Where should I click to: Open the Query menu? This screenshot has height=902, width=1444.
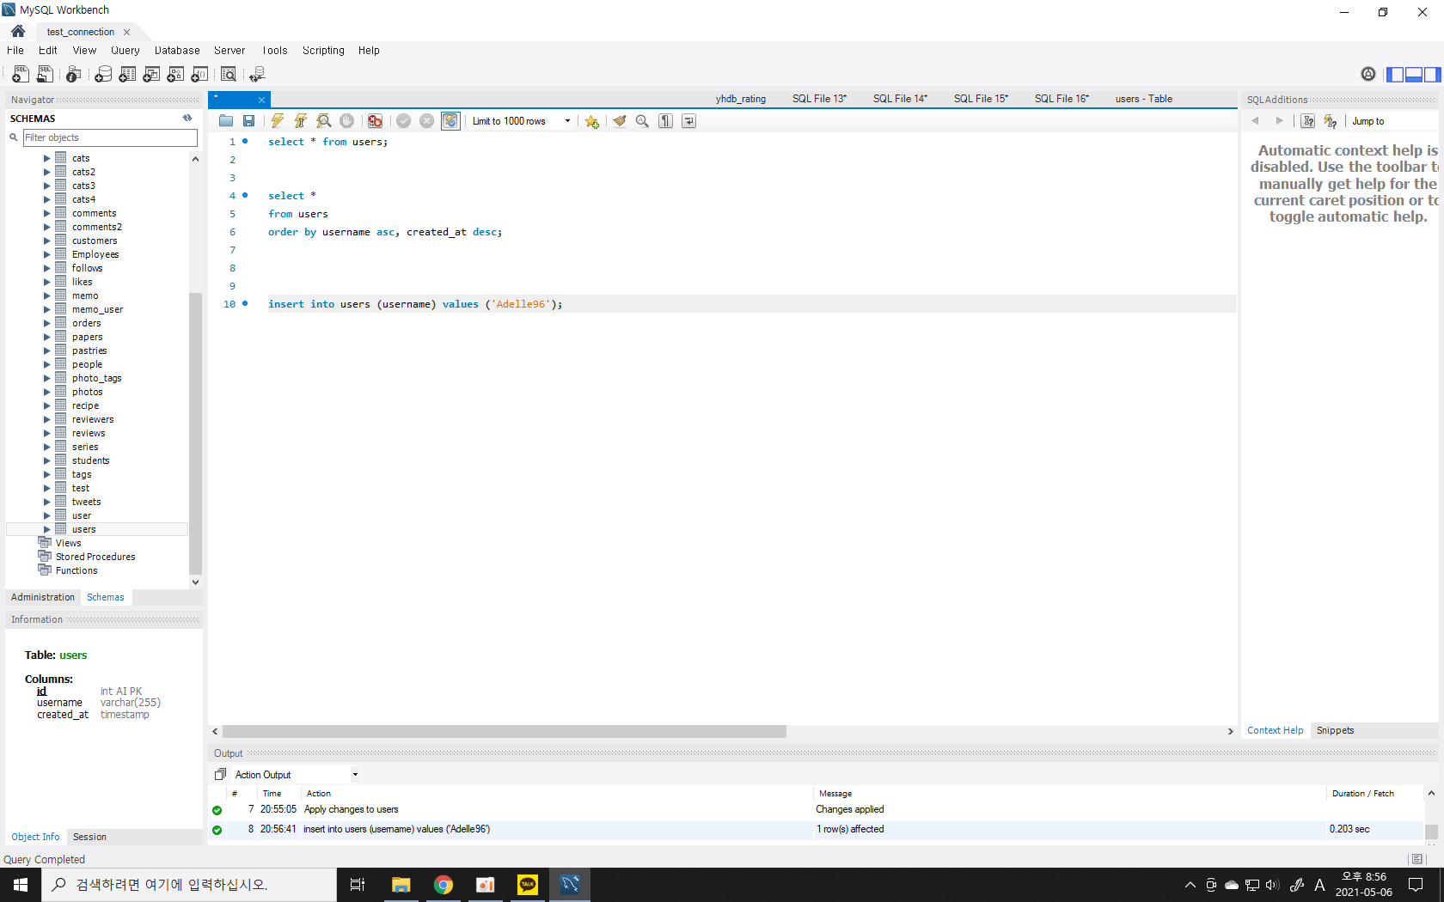click(x=125, y=51)
